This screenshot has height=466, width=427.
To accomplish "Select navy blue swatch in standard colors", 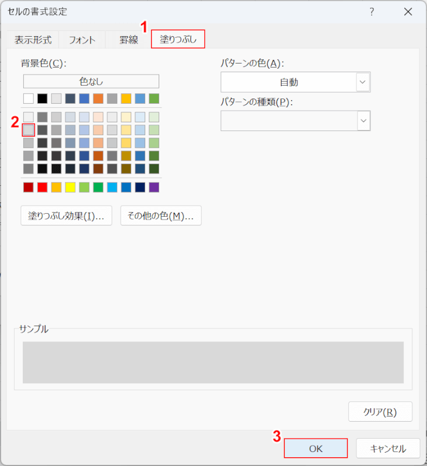I will [x=140, y=187].
